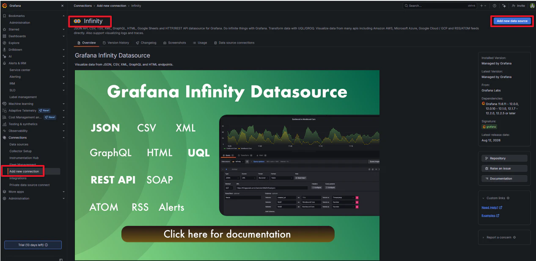This screenshot has width=536, height=261.
Task: Open Private data source connect in sidebar
Action: (x=30, y=185)
